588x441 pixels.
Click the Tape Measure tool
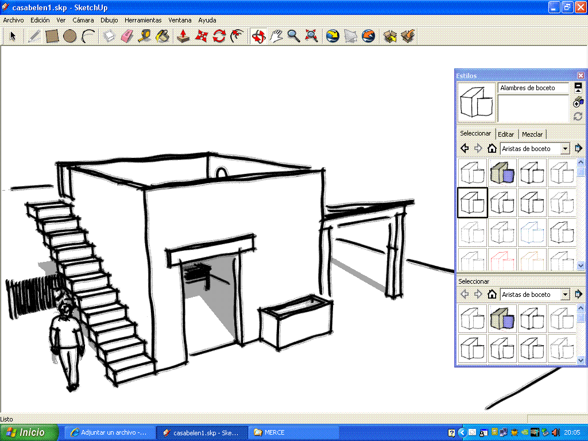pos(145,36)
